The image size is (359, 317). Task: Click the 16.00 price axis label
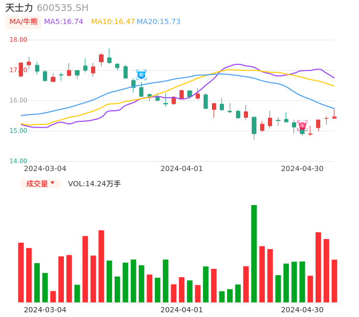point(18,100)
